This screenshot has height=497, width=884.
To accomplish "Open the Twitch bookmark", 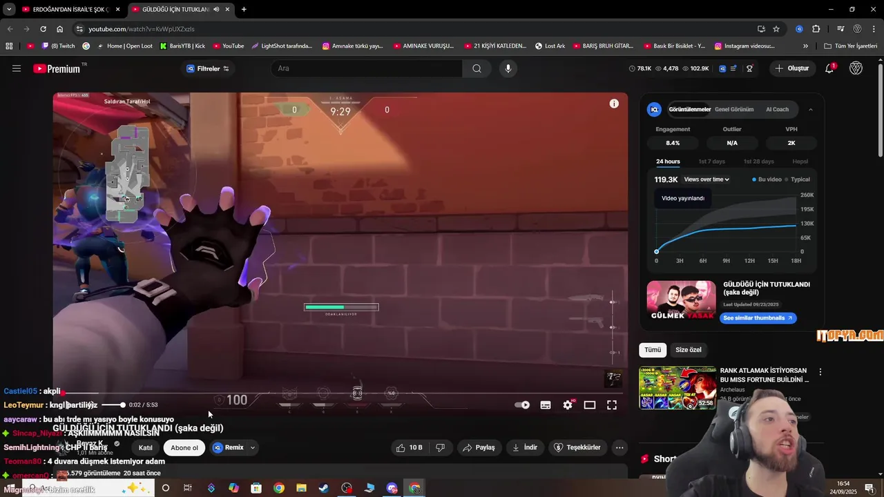I will (x=58, y=46).
